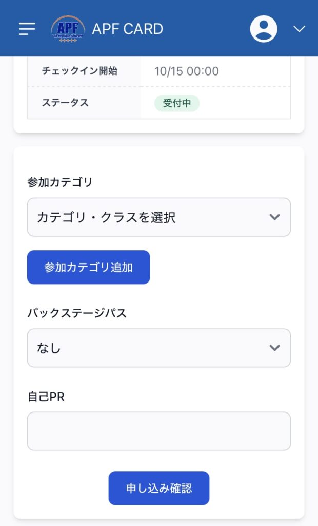Click the ステータス row label
This screenshot has height=526, width=318.
(x=65, y=103)
